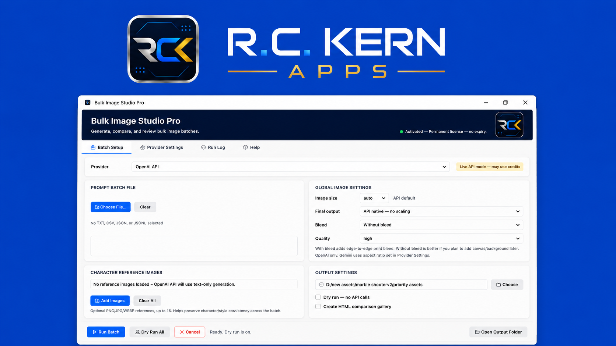Viewport: 616px width, 346px height.
Task: Click 'No TXT, CSV, JSON, or JSONL selected' text
Action: click(127, 223)
